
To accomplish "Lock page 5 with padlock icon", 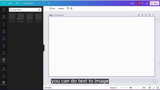I will 142,15.
